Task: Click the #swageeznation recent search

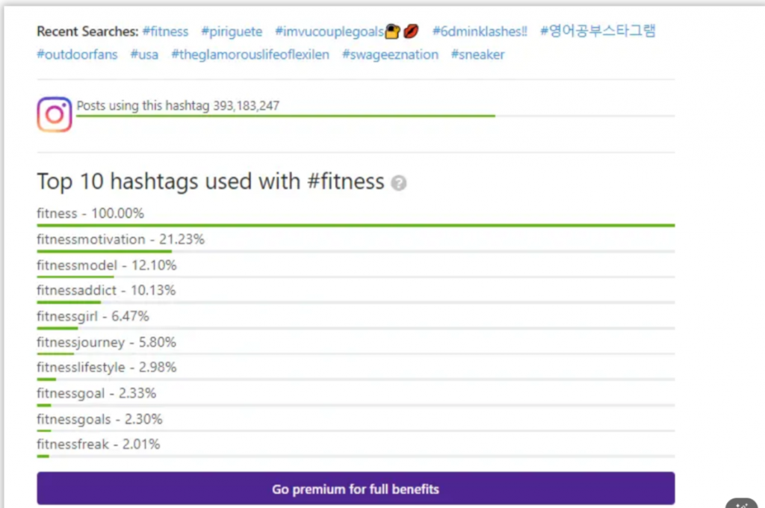Action: coord(390,55)
